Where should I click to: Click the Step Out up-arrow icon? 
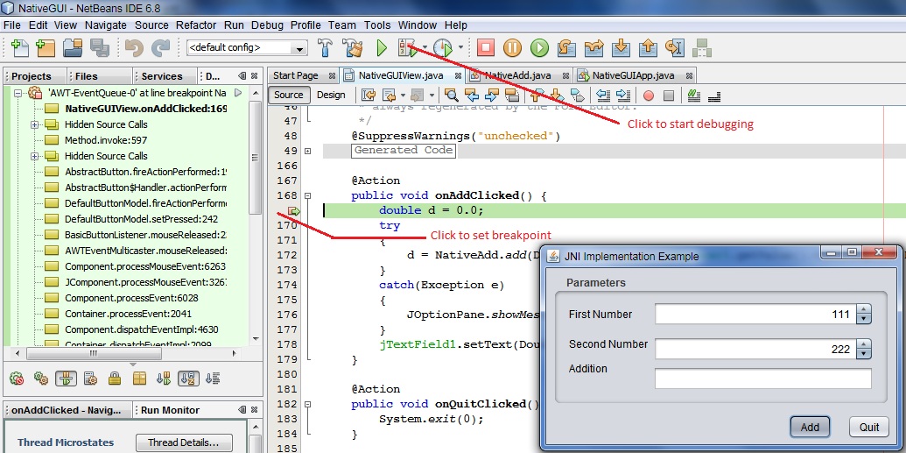pyautogui.click(x=648, y=48)
